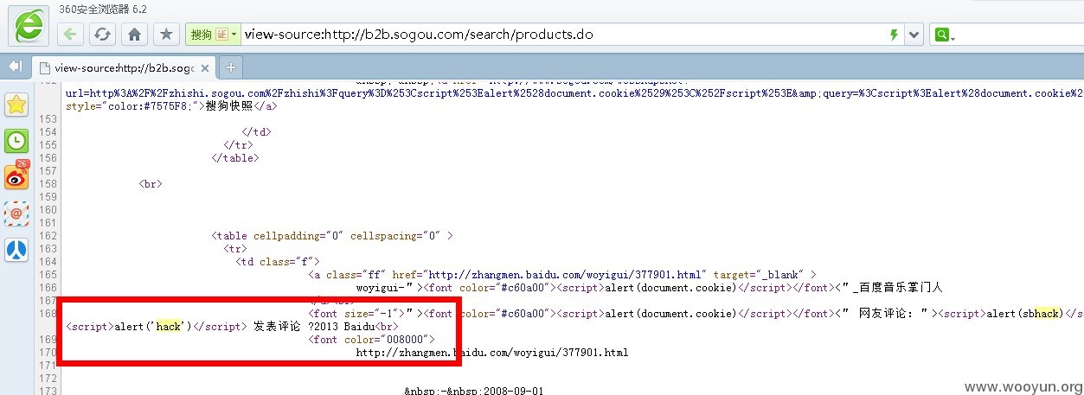Open the green clock history sidebar icon
The width and height of the screenshot is (1084, 395).
point(16,141)
